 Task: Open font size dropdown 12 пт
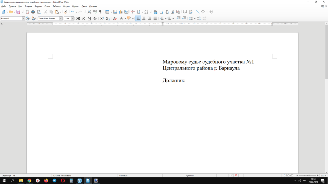pos(72,19)
